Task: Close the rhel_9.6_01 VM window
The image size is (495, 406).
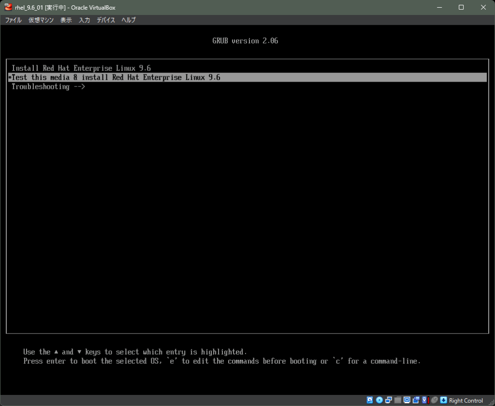Action: coord(483,7)
